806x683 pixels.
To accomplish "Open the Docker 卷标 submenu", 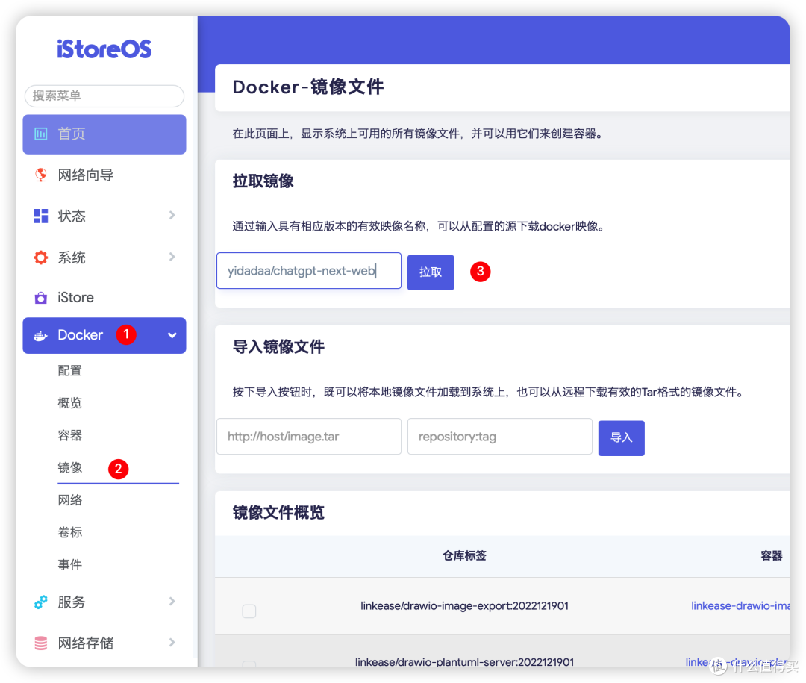I will [70, 533].
